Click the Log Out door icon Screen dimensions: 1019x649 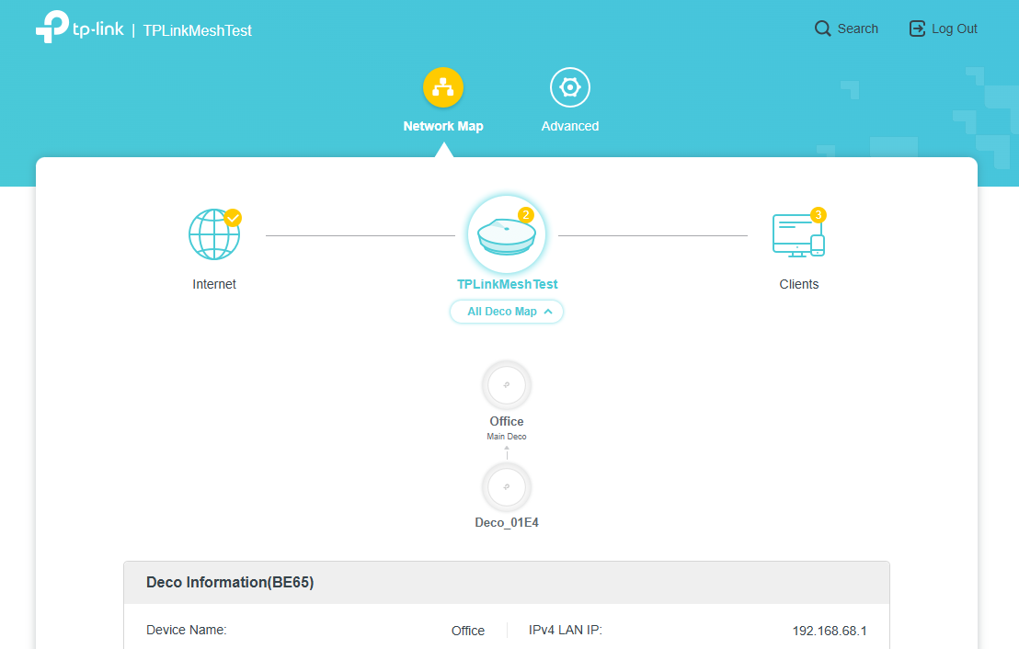(x=917, y=28)
